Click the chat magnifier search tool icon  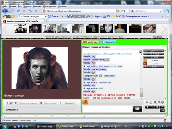tap(147, 102)
